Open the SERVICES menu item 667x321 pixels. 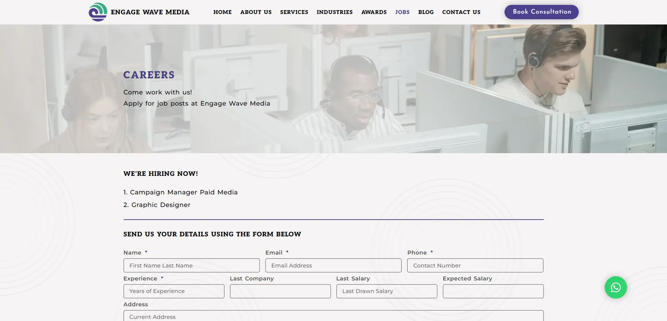294,12
